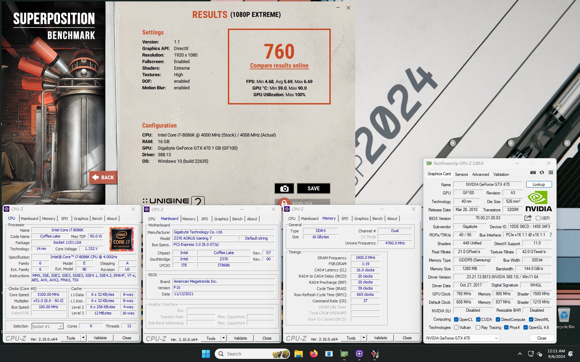Launch Firefox from the taskbar
580x362 pixels.
click(313, 354)
